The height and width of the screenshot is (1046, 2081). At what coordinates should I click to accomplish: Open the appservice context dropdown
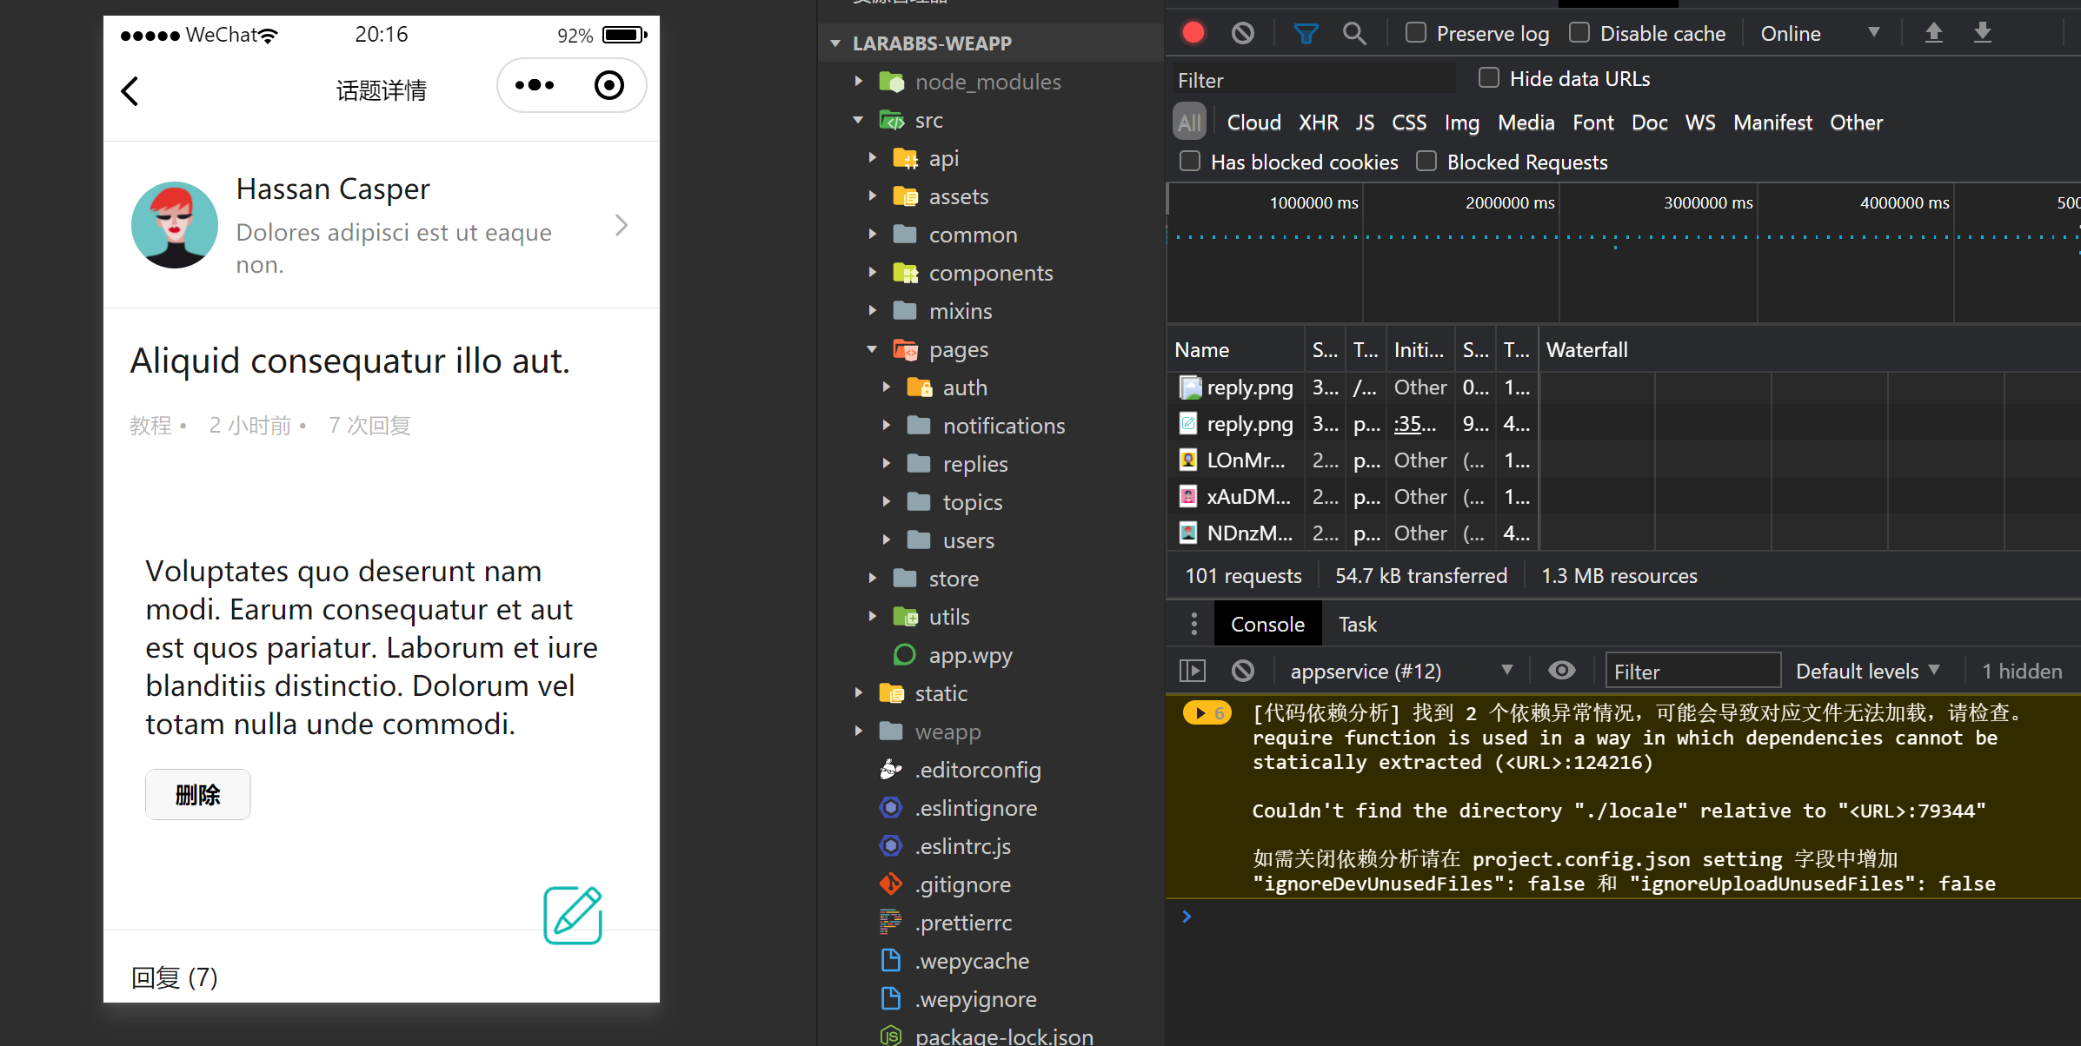(x=1401, y=671)
